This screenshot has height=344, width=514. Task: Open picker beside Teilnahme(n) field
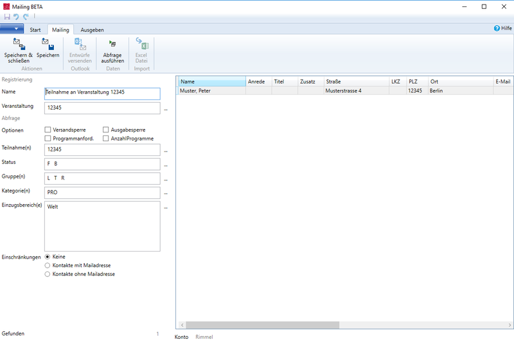(x=166, y=151)
